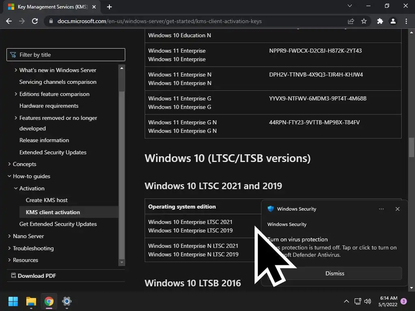Open the Windows Start menu
Screen dimensions: 415x311
point(13,301)
